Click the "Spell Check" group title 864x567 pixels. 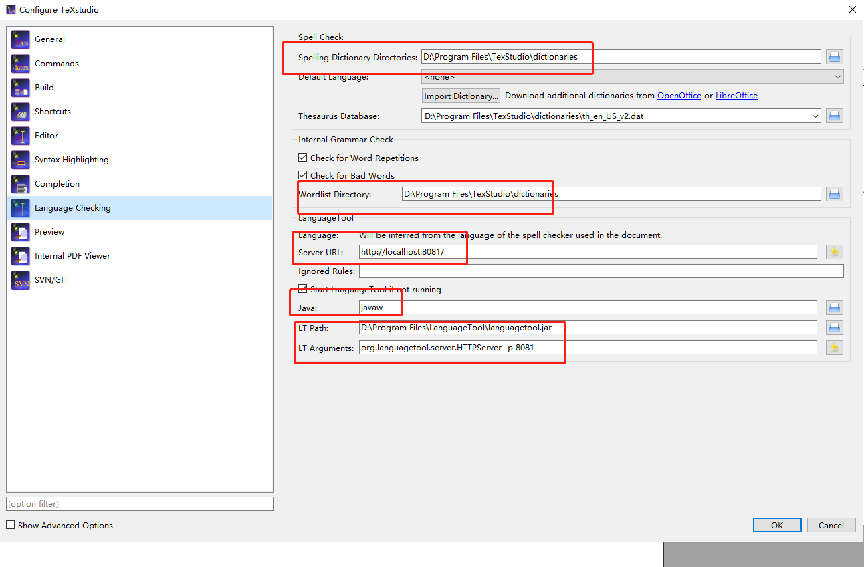pyautogui.click(x=321, y=37)
